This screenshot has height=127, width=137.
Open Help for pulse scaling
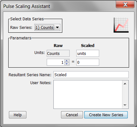click(17, 115)
